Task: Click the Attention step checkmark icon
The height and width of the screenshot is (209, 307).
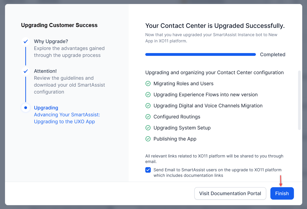Action: click(x=26, y=71)
